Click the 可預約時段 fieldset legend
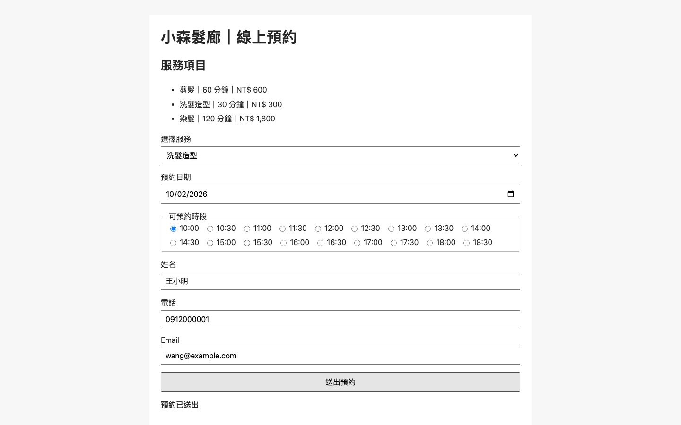Screen dimensions: 681x425 click(188, 216)
